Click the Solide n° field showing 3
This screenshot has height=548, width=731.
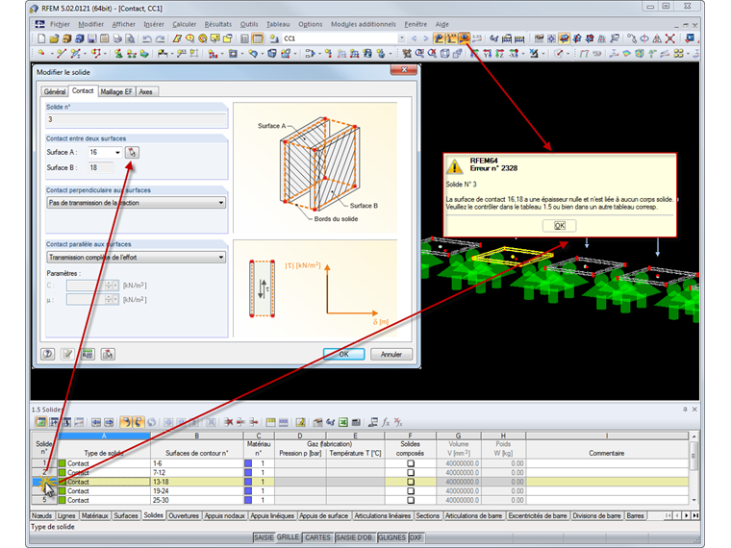click(137, 120)
